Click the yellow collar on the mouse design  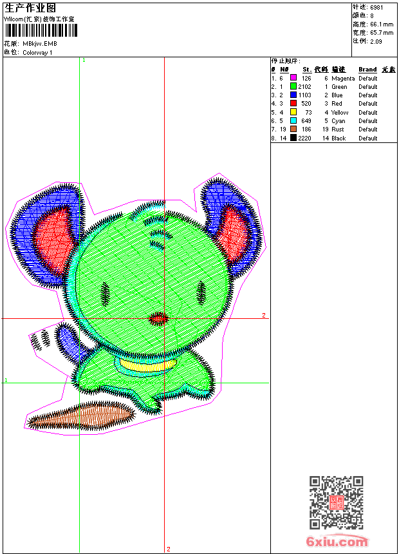coord(147,365)
